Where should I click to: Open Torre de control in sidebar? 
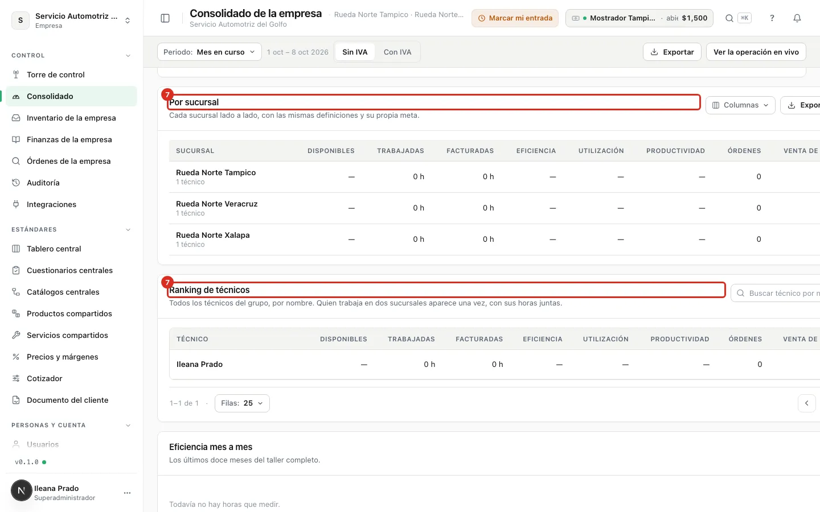tap(71, 75)
